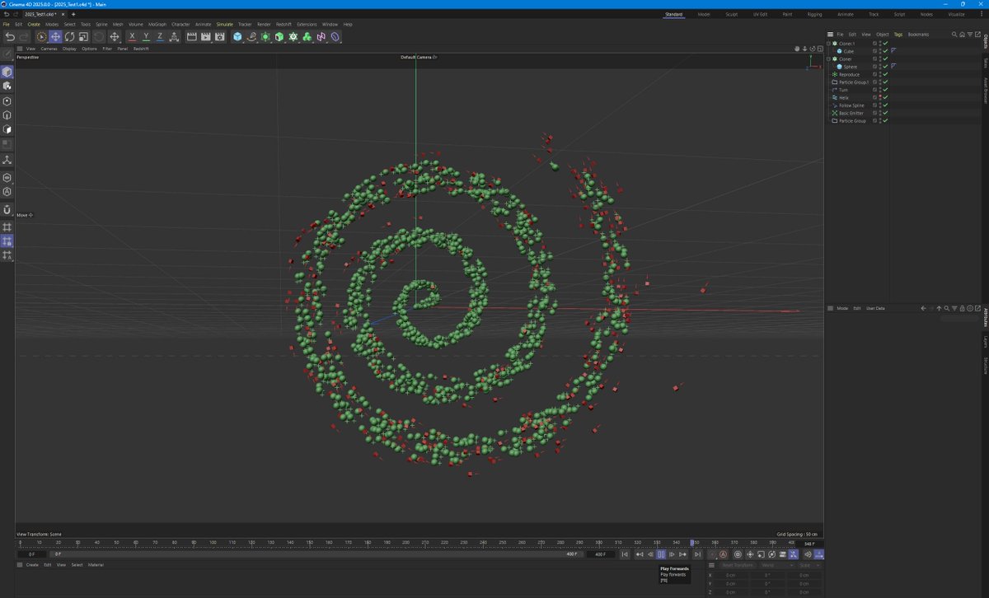Open the Tags menu in Object Manager

(x=898, y=34)
